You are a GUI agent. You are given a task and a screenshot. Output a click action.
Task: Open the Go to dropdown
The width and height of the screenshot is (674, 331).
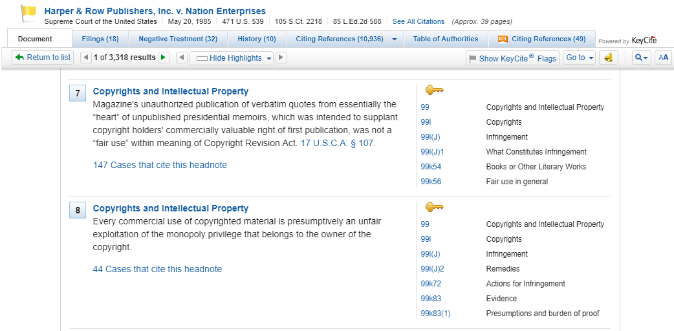pyautogui.click(x=579, y=58)
